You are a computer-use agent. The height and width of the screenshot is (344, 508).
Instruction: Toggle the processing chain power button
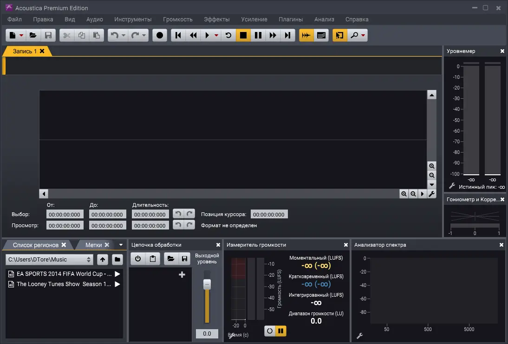point(138,258)
